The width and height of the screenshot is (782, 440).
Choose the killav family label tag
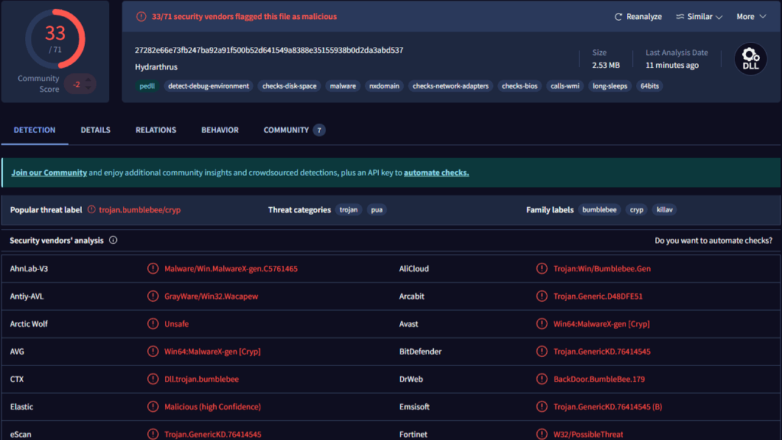pos(664,210)
